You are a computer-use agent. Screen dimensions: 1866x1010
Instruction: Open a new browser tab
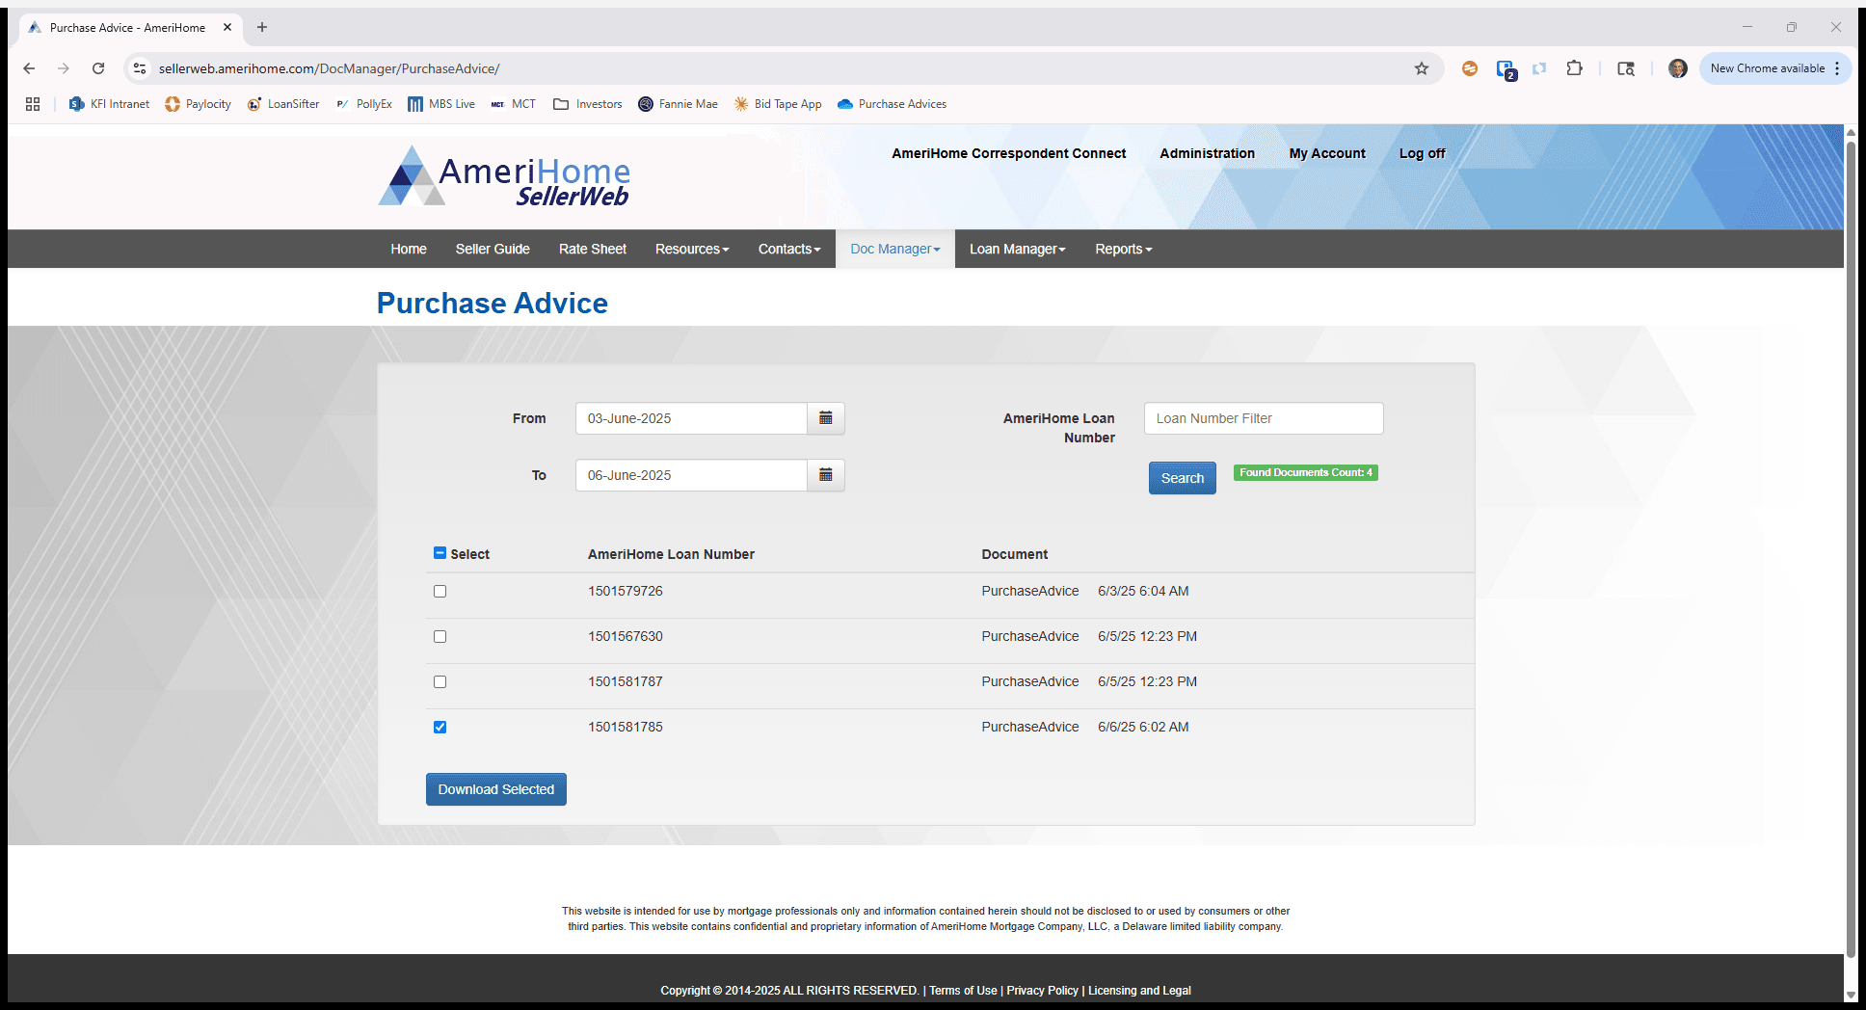262,27
